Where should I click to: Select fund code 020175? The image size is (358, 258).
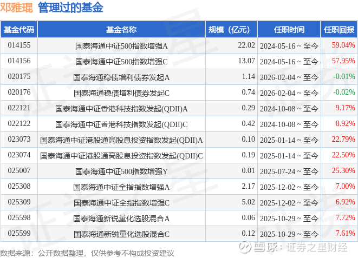click(19, 77)
